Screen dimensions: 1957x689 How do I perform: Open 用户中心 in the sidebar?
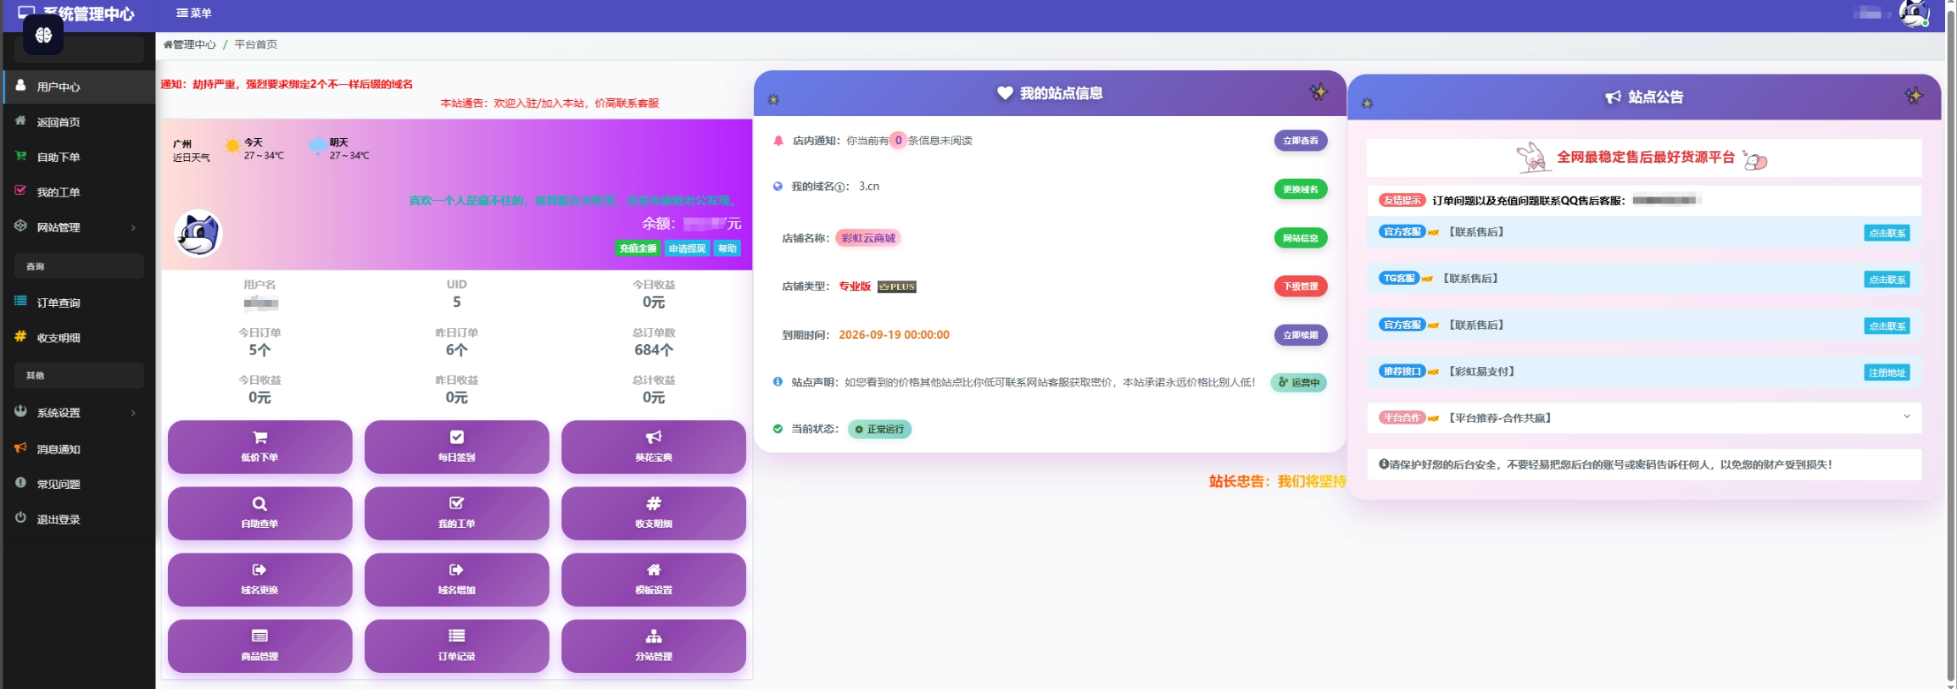[x=79, y=86]
